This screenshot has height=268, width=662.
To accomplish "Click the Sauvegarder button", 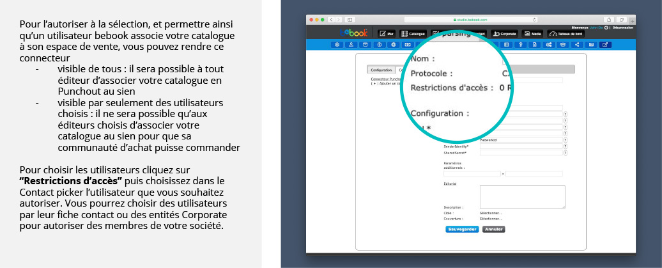I will [x=462, y=229].
